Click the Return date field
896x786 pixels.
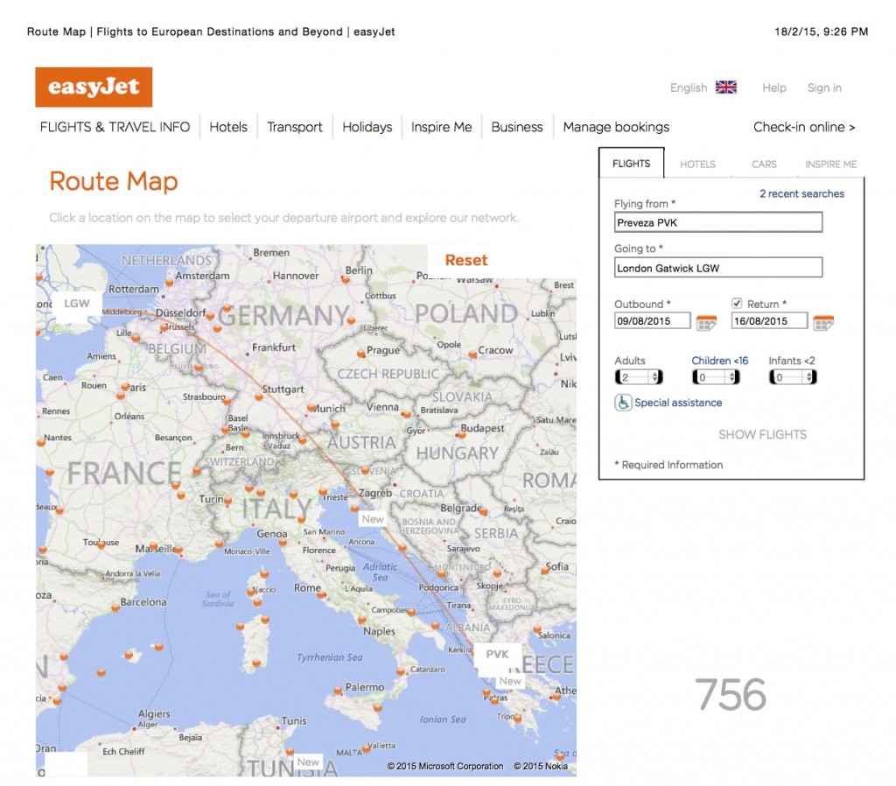coord(769,320)
